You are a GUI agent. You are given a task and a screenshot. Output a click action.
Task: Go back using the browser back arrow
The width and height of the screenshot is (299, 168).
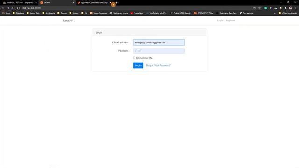(3, 8)
